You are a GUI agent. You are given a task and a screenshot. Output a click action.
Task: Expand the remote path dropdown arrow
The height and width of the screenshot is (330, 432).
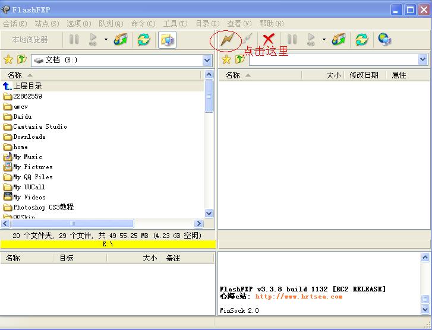click(423, 59)
